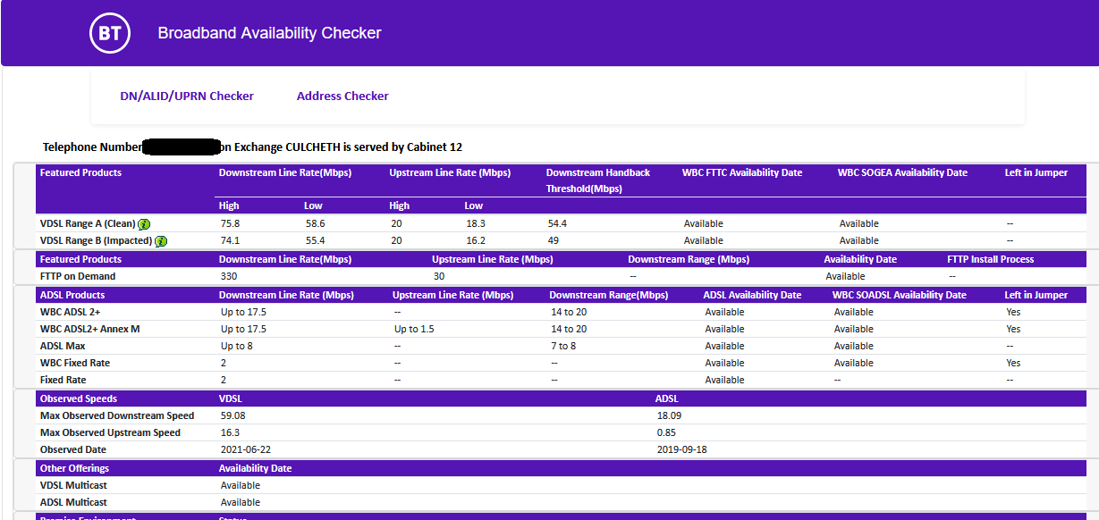Click the VDSL observed date 2021-06-22

(x=246, y=449)
